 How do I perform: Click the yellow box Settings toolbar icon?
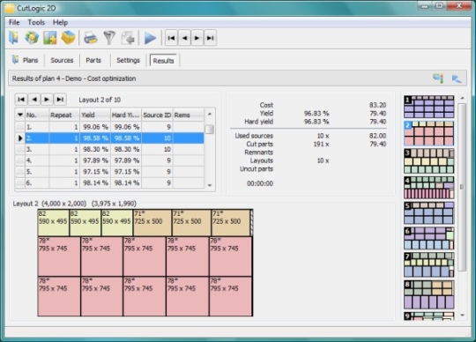click(68, 38)
